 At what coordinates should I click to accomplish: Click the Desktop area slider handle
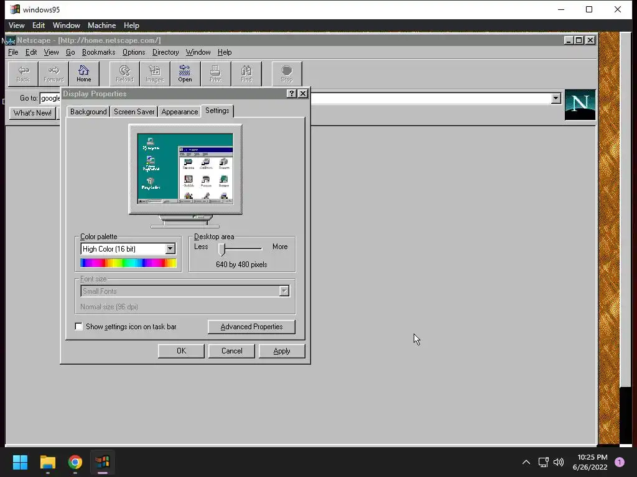[221, 250]
